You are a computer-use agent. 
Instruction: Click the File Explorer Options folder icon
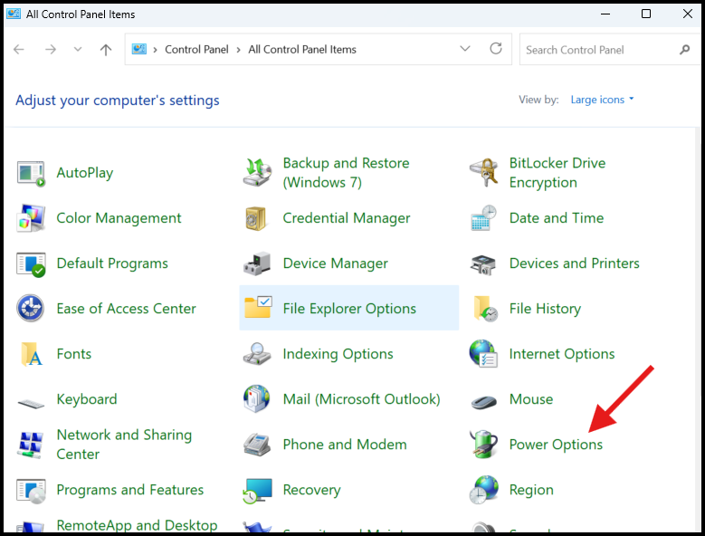click(x=258, y=307)
